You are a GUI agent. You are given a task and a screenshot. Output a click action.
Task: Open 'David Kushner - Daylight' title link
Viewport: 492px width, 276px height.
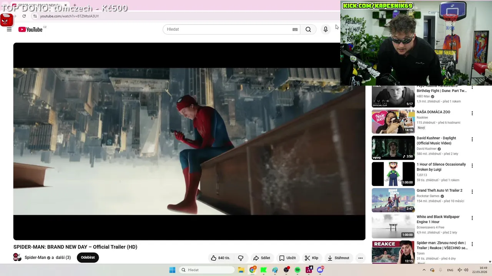(436, 141)
